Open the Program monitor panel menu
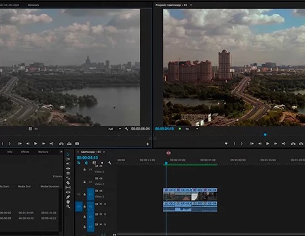305x236 pixels. click(191, 5)
